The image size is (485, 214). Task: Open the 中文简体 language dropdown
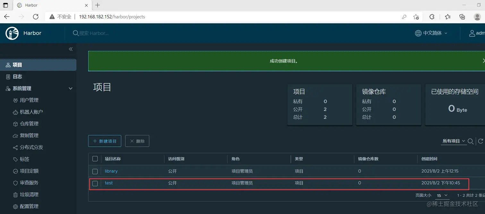[431, 33]
